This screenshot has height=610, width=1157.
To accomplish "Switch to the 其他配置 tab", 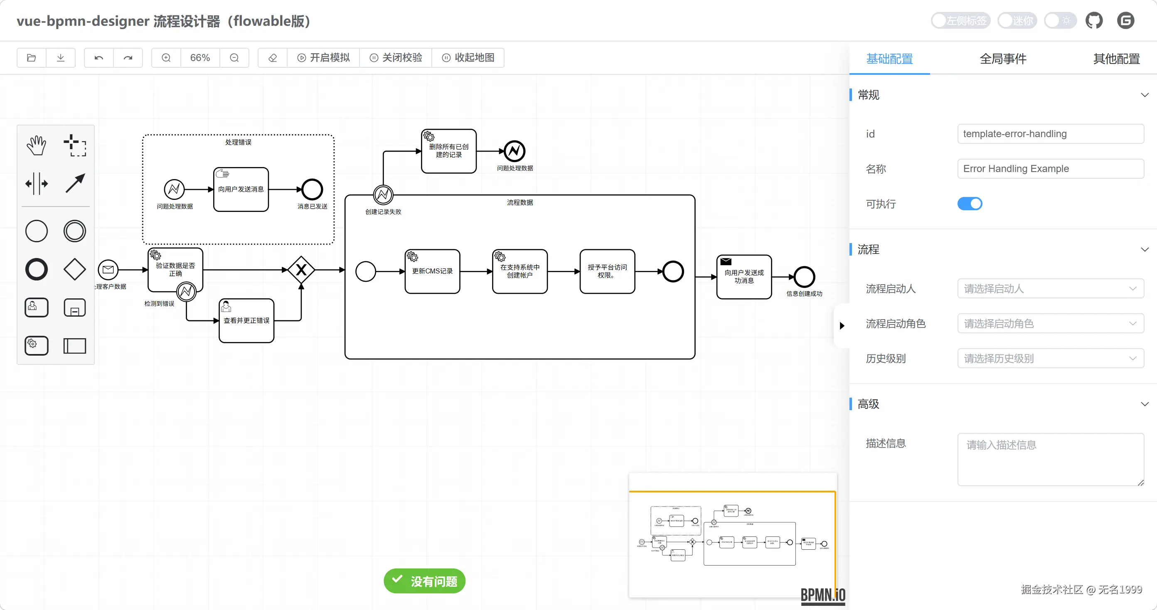I will 1116,59.
